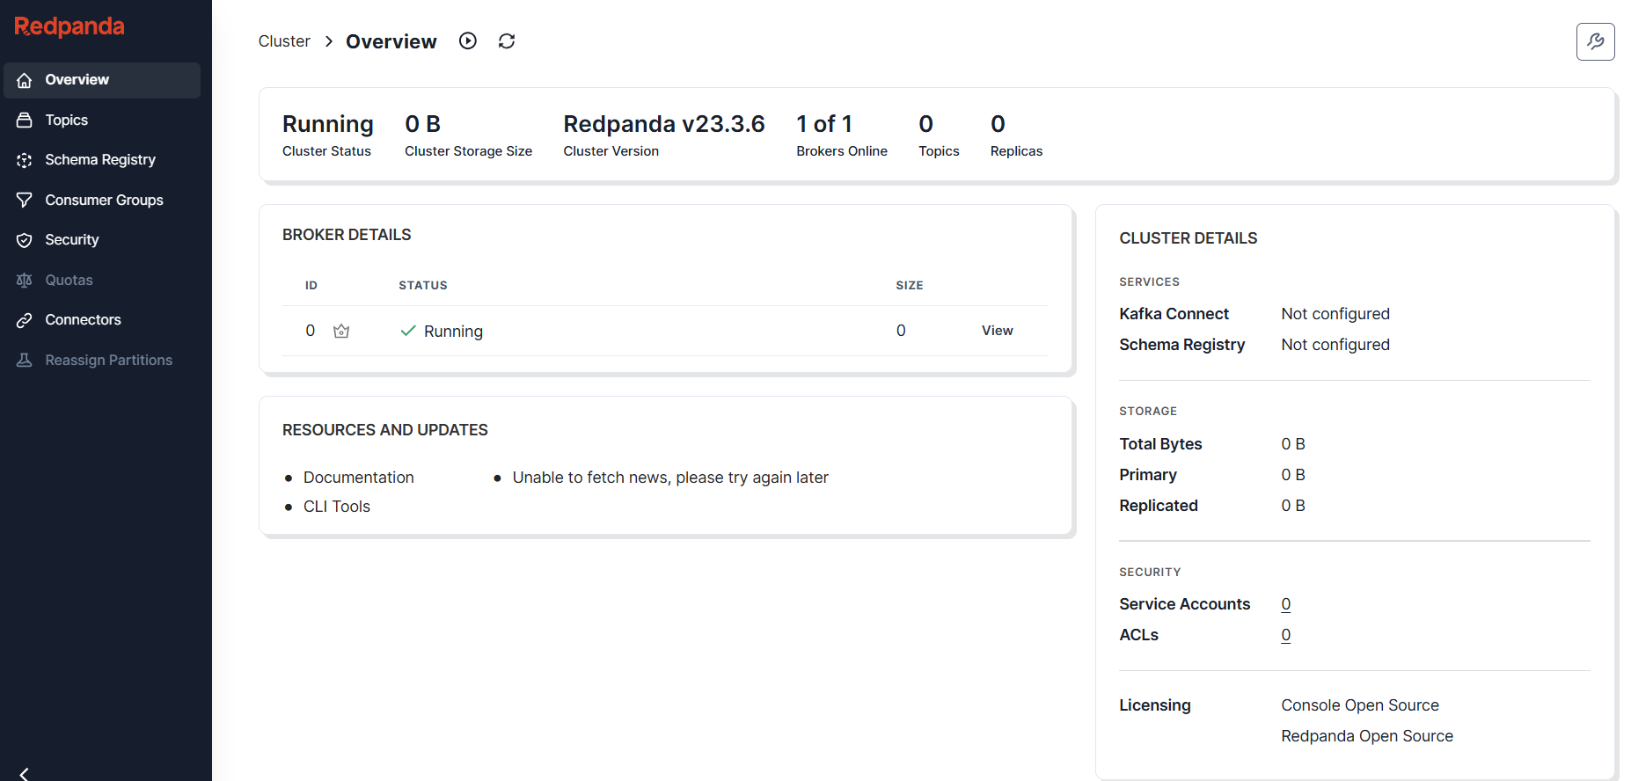Image resolution: width=1631 pixels, height=781 pixels.
Task: Go to the Topics page
Action: tap(102, 120)
